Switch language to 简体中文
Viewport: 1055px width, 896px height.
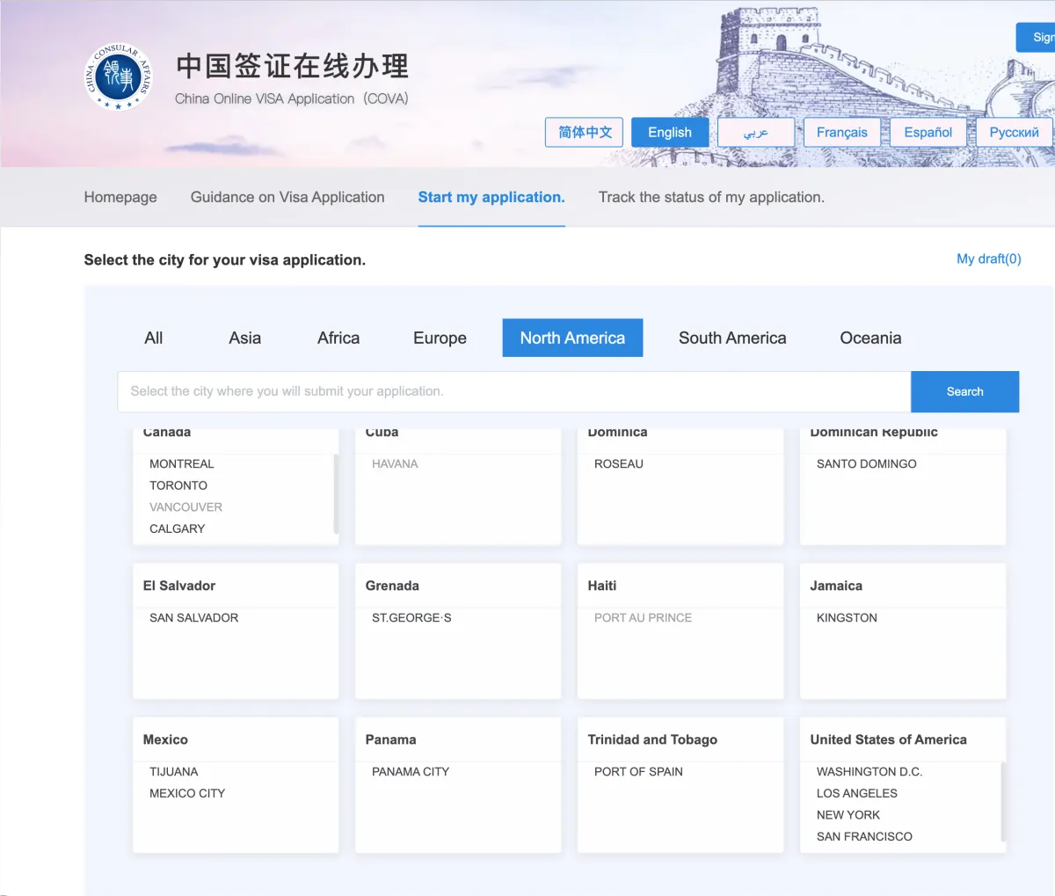[x=583, y=132]
